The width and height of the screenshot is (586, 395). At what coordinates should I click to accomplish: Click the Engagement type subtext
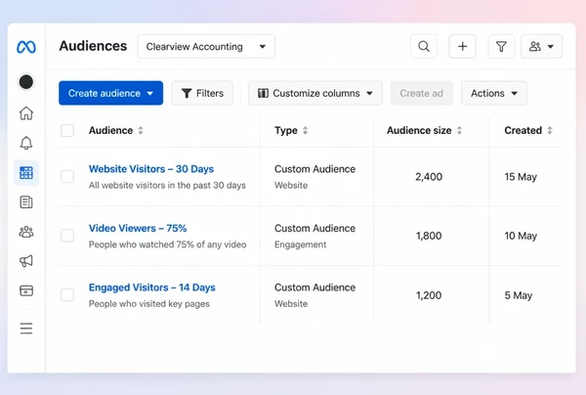(x=301, y=244)
